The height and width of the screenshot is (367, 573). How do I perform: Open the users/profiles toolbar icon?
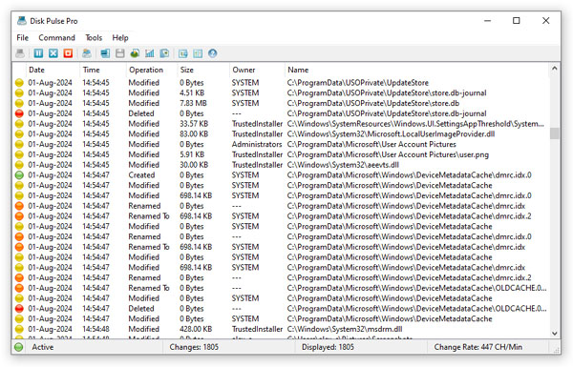pos(87,53)
